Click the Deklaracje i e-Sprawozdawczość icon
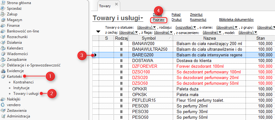275x120 pixels. [3, 65]
